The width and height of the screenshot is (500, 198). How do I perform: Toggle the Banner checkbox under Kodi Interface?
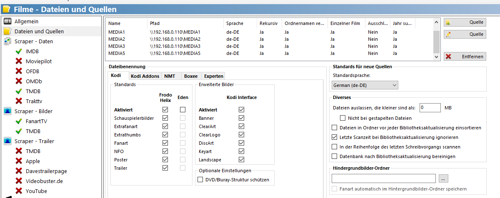click(x=241, y=118)
